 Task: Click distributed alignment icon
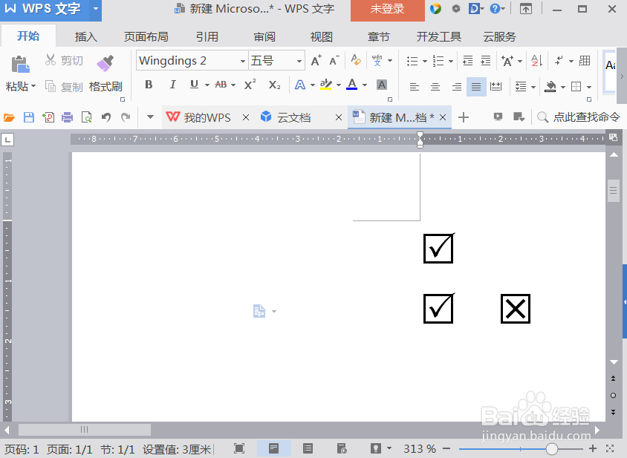click(496, 86)
